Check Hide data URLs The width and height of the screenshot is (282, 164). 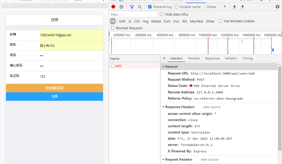pyautogui.click(x=162, y=14)
